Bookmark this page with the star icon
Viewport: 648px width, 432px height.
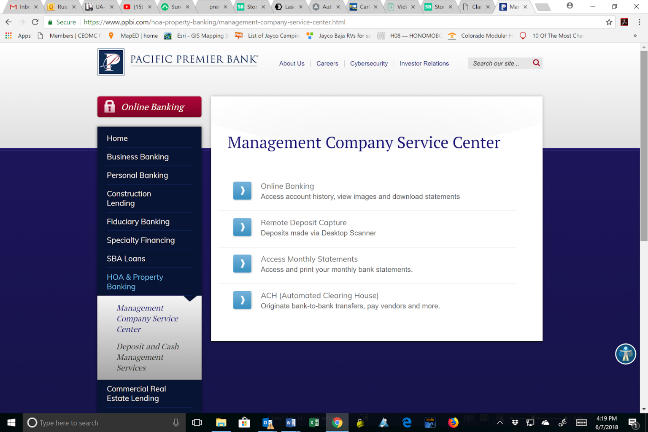tap(609, 22)
